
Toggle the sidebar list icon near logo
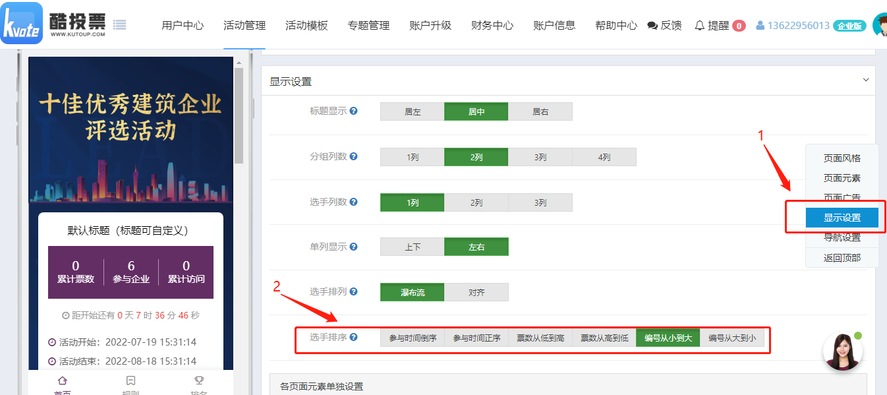tap(119, 25)
